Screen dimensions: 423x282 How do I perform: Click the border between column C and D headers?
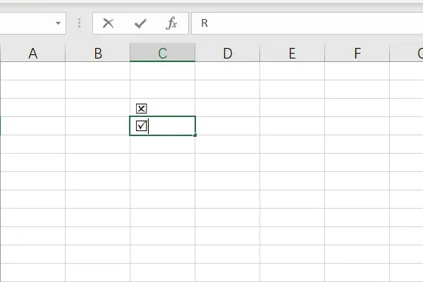(x=195, y=53)
